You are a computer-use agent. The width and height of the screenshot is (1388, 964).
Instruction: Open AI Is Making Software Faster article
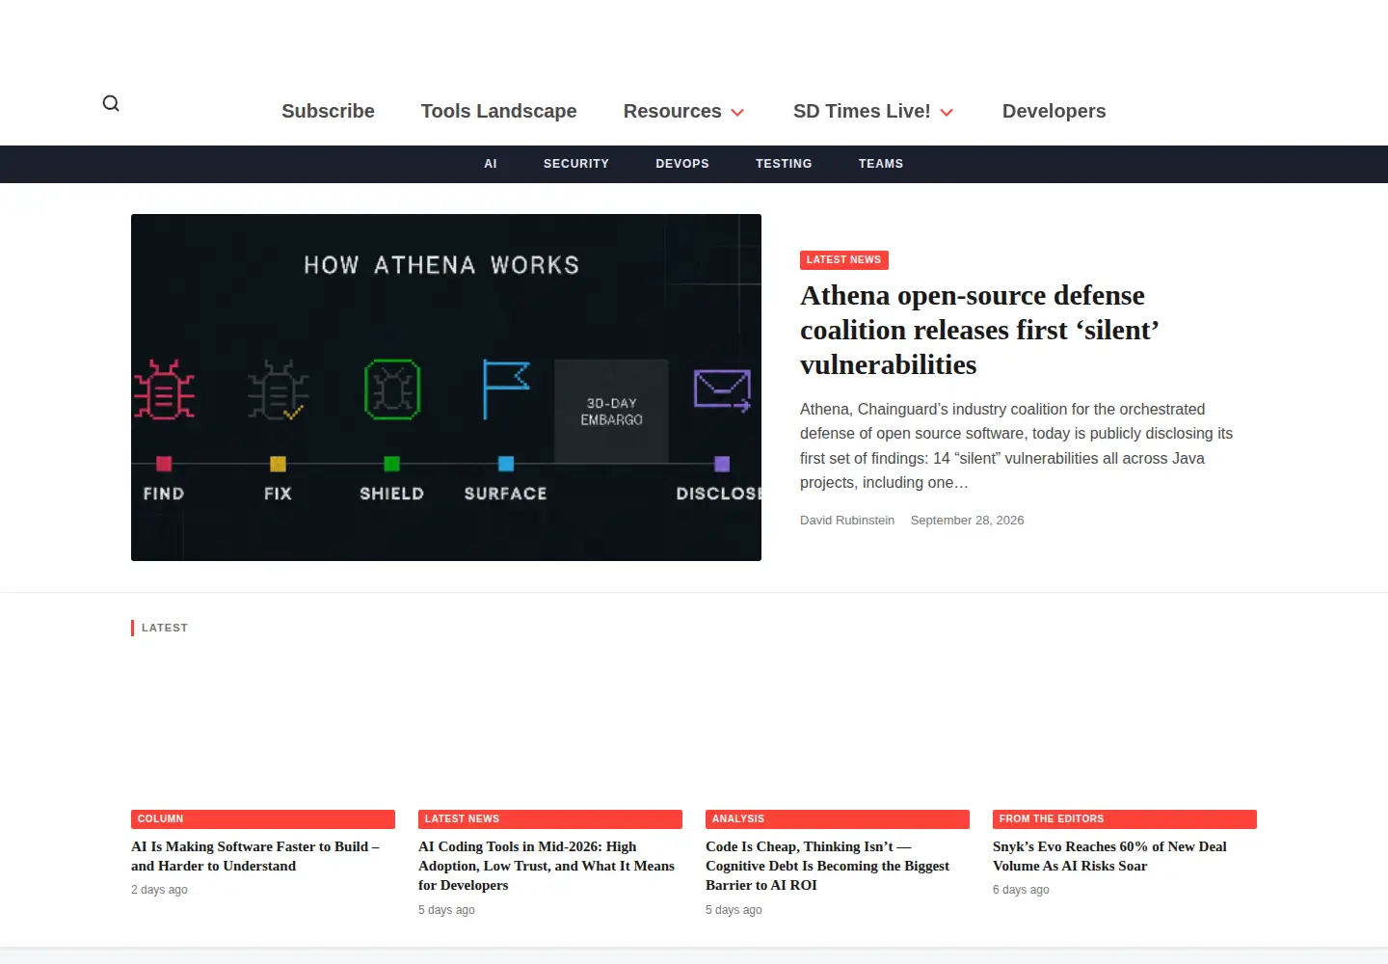click(255, 856)
